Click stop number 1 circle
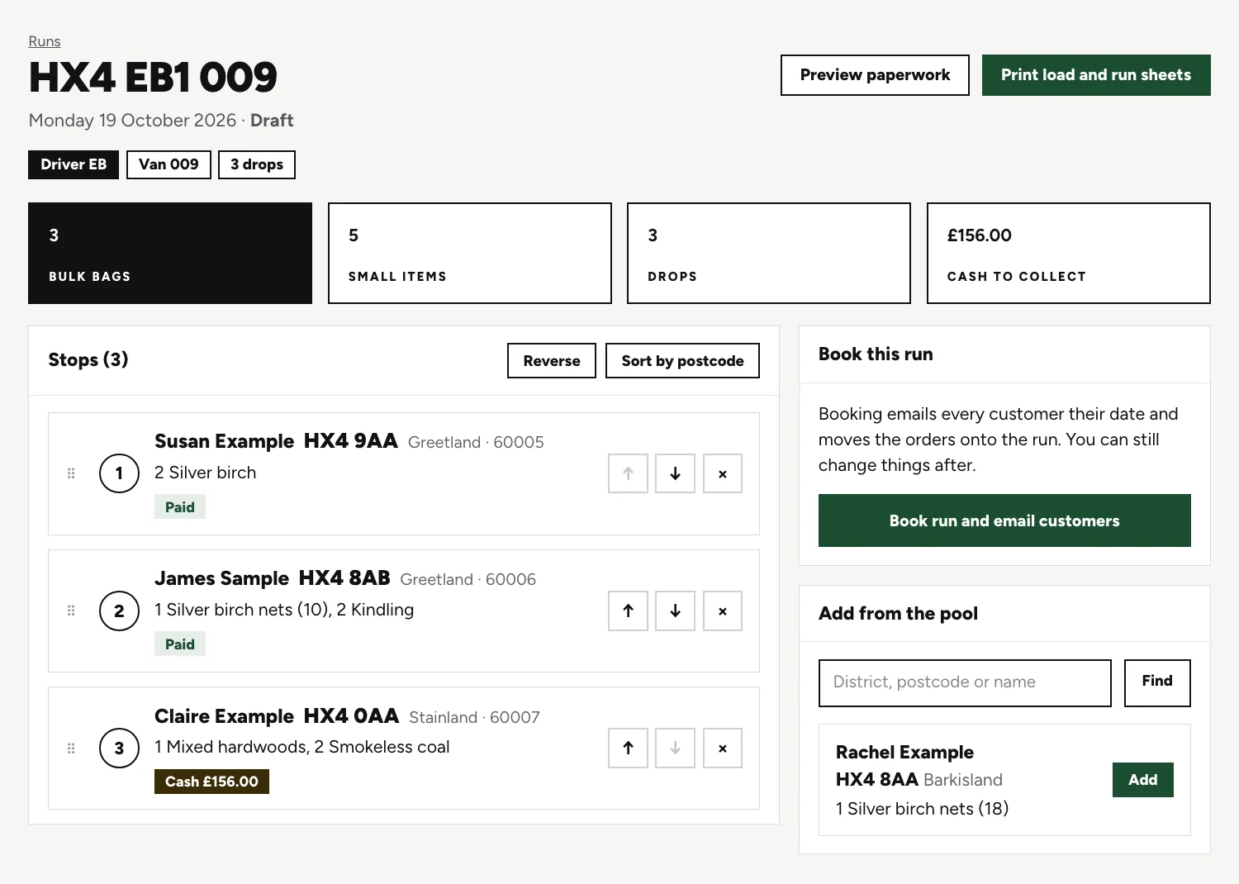1239x884 pixels. (119, 473)
